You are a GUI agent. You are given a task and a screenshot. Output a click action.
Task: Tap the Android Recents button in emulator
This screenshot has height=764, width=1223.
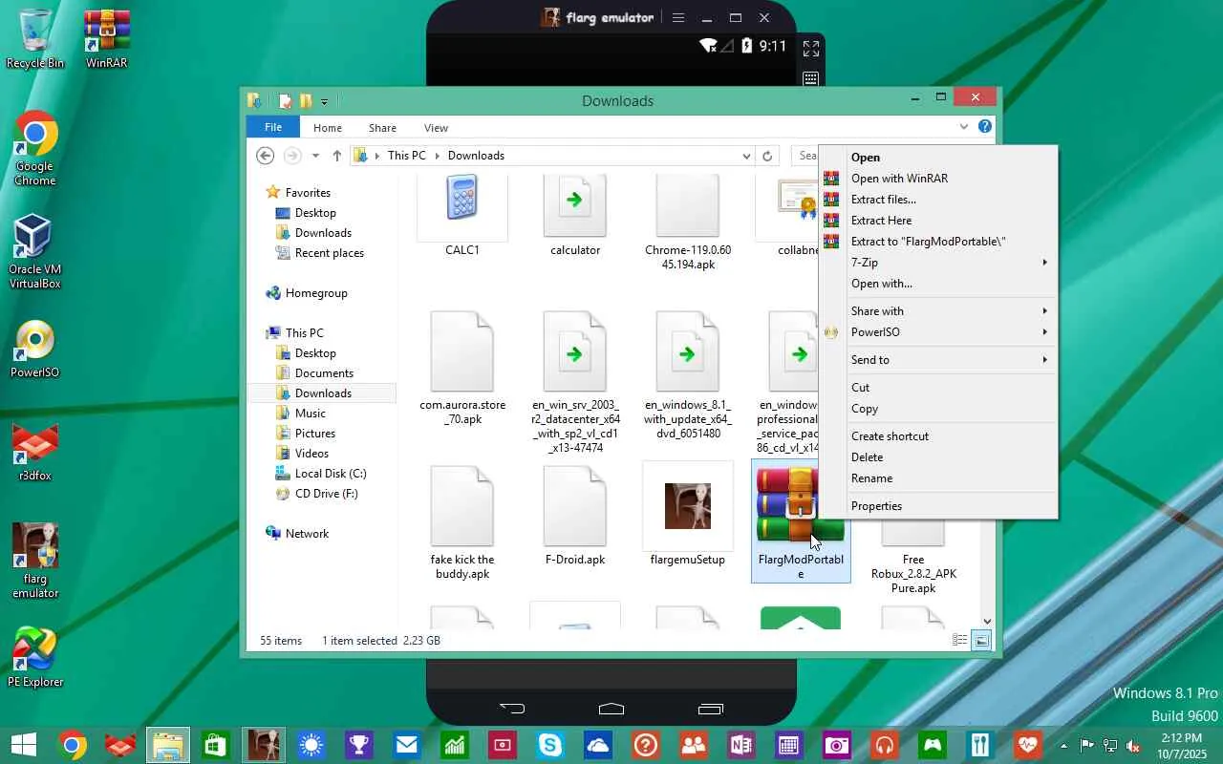click(x=711, y=709)
